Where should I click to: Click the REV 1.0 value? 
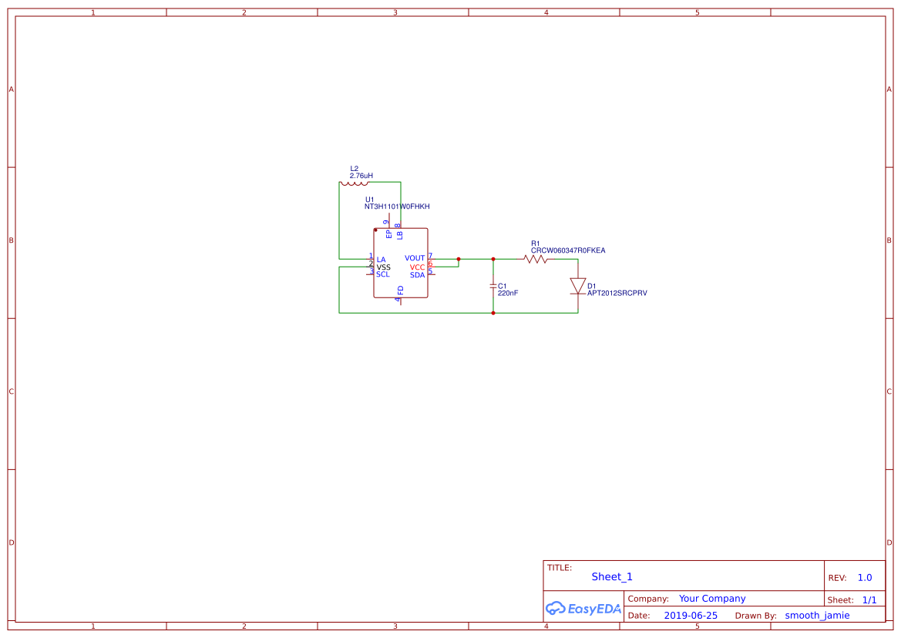coord(865,578)
